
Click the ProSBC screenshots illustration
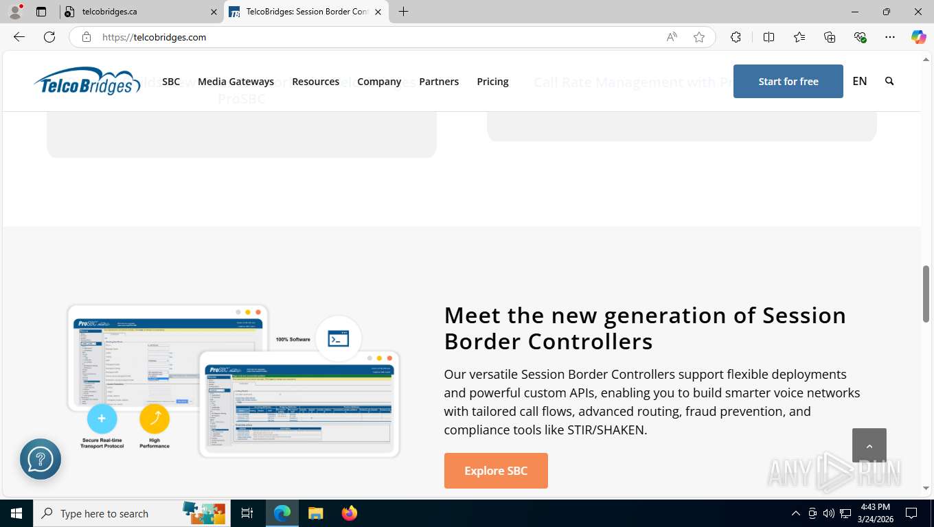click(x=233, y=381)
